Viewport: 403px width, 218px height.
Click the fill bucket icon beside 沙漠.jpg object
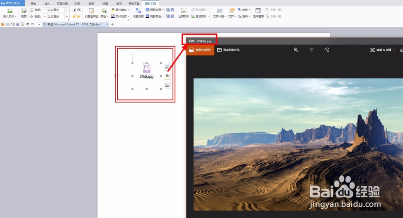[167, 76]
